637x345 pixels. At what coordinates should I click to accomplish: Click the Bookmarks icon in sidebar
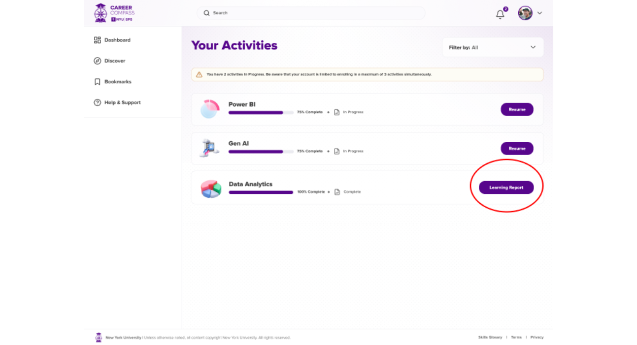click(98, 82)
